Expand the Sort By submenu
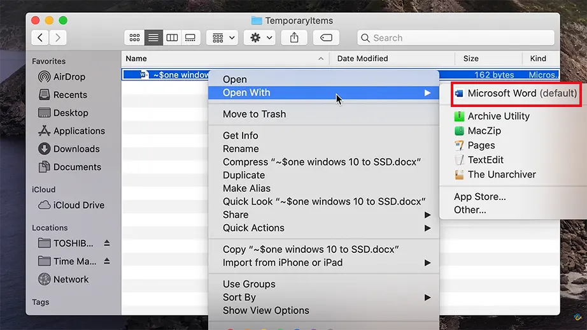Screen dimensions: 587x330 [323, 297]
